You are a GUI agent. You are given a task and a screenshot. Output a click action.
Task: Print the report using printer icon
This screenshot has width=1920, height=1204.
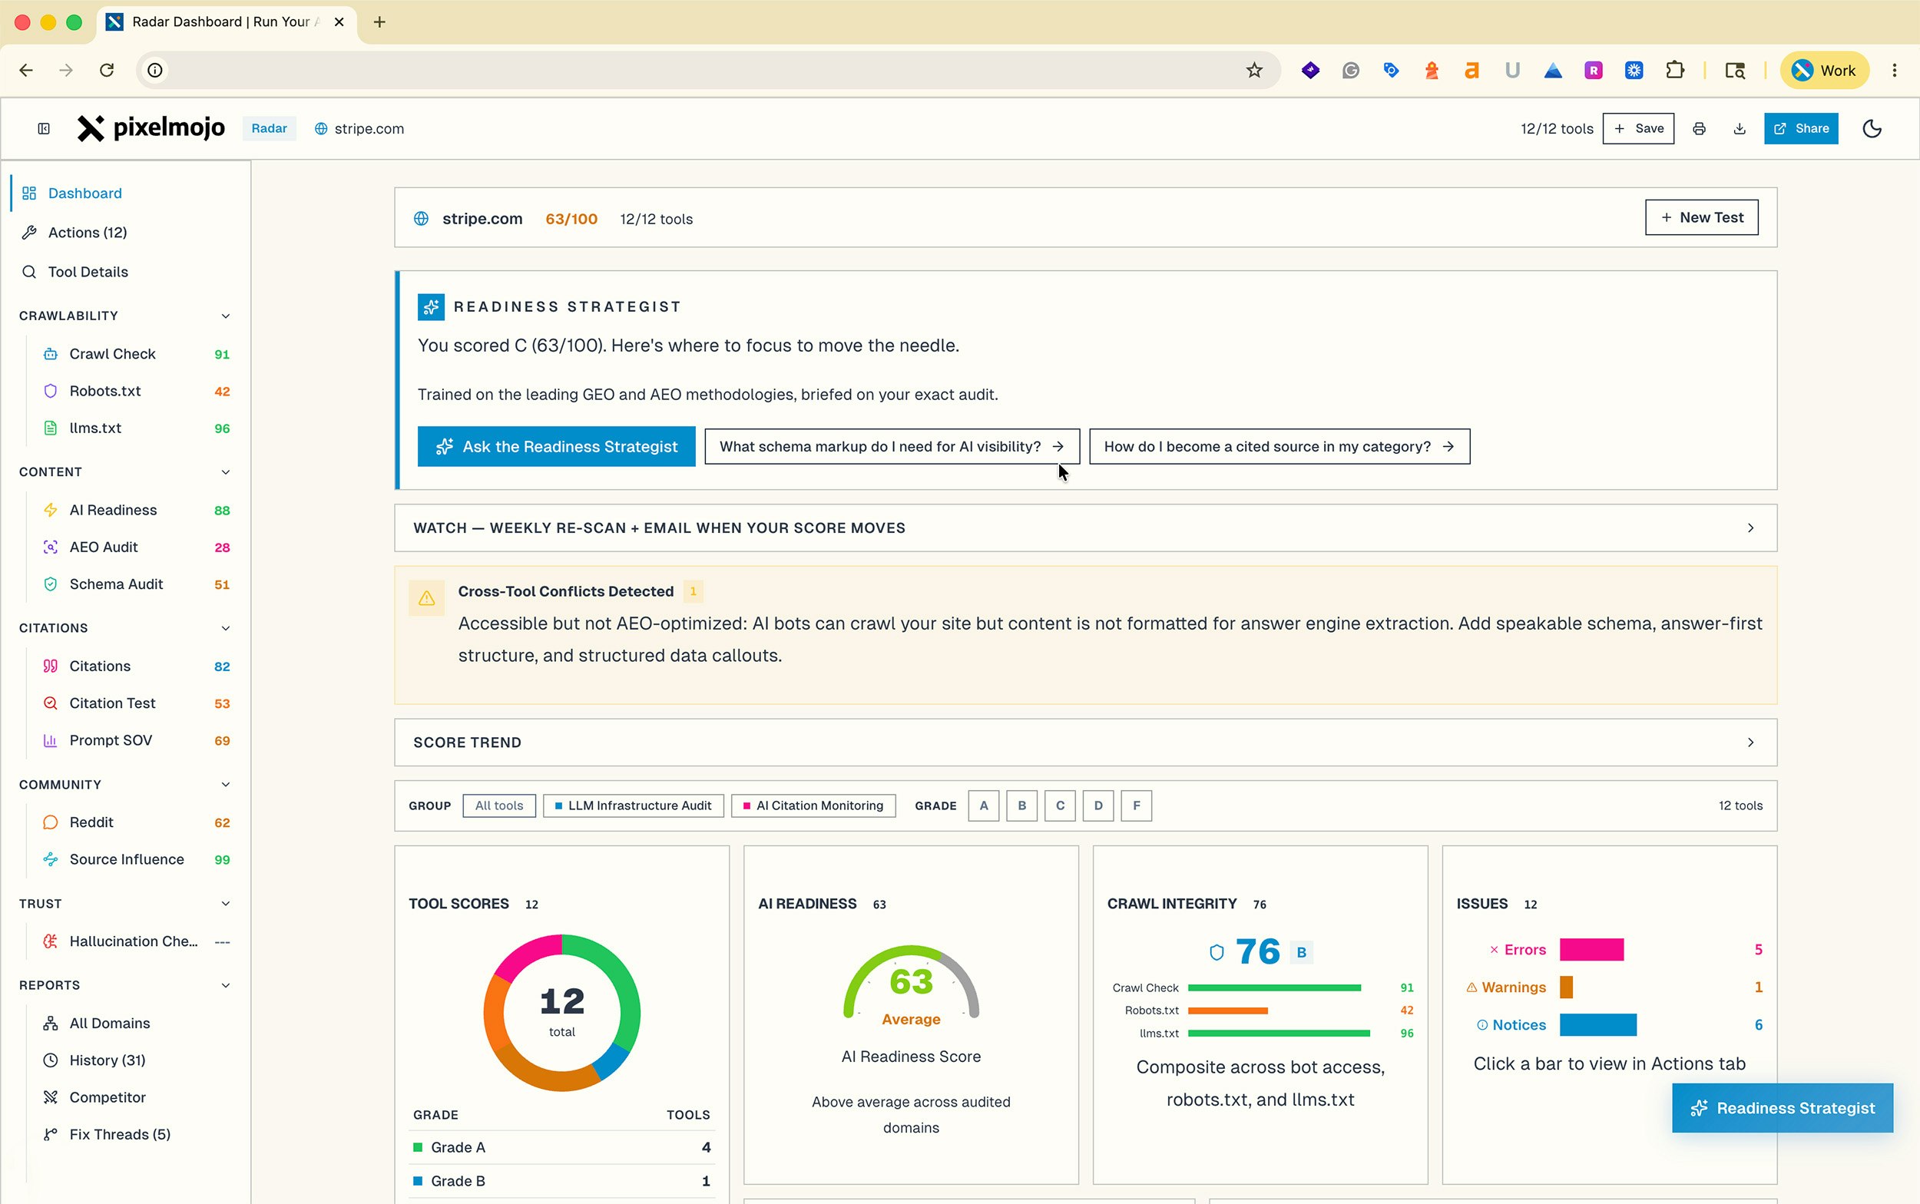1699,129
